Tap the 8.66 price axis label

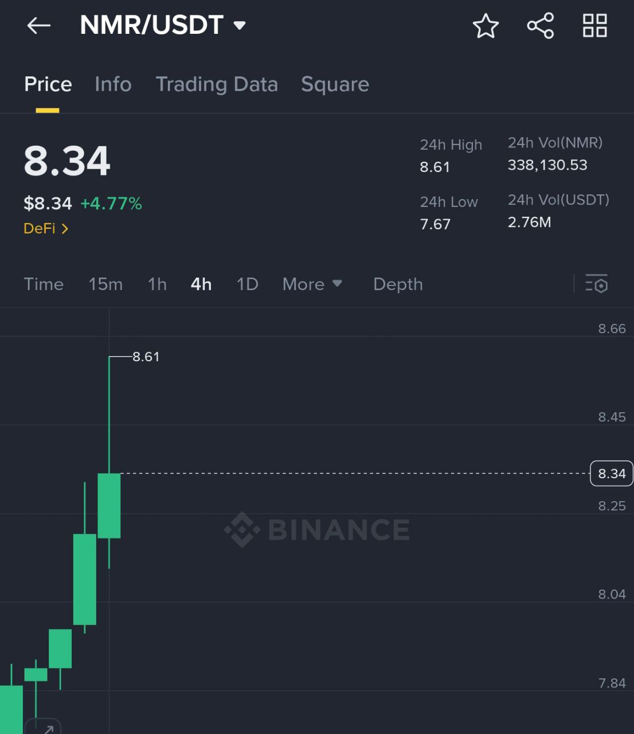[x=612, y=329]
